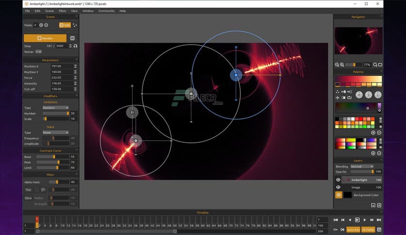Image resolution: width=406 pixels, height=235 pixels.
Task: Click the headphones icon next to Step
Action: click(75, 46)
